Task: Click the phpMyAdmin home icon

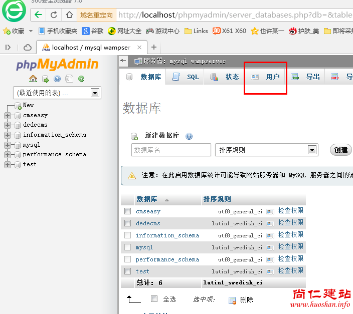Action: point(33,79)
